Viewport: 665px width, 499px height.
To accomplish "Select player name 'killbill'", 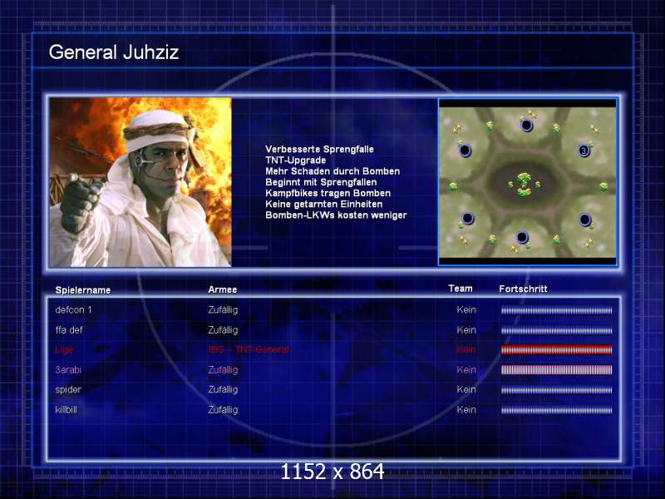I will pos(66,410).
